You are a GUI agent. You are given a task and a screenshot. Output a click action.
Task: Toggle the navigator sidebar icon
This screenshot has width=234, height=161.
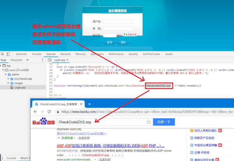pyautogui.click(x=50, y=60)
